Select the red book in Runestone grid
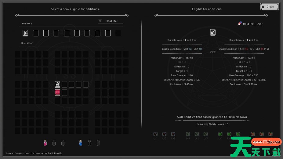Viewport: 283px width, 159px height. pos(57,92)
